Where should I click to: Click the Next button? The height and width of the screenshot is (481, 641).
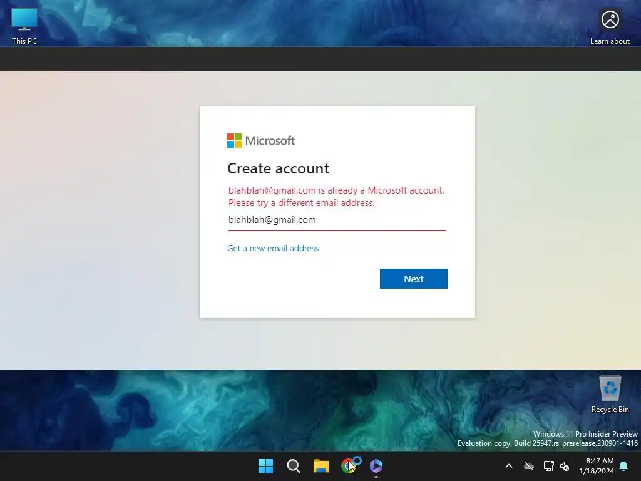(x=414, y=279)
